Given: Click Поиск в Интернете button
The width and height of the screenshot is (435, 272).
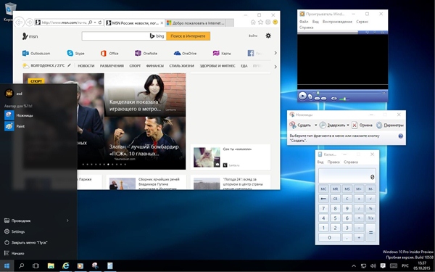Looking at the screenshot, I should click(188, 36).
